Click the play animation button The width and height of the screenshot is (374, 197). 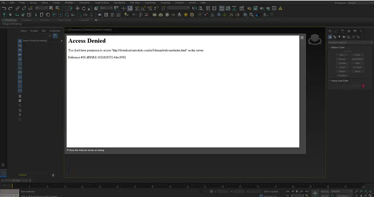click(x=297, y=191)
